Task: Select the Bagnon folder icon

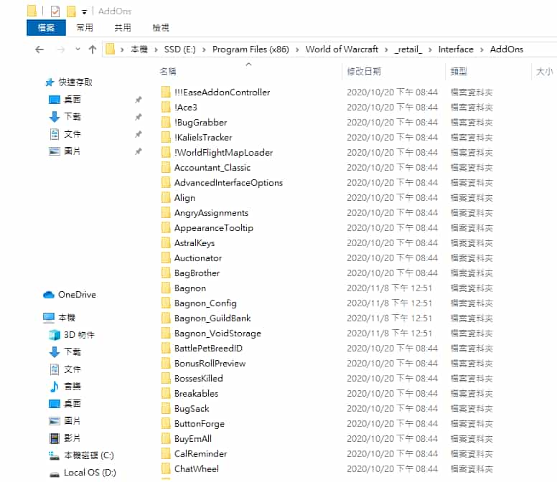Action: tap(166, 288)
